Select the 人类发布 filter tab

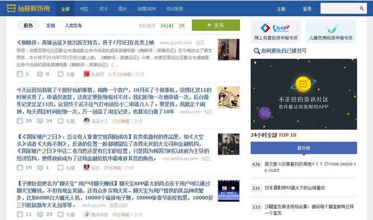tap(74, 25)
